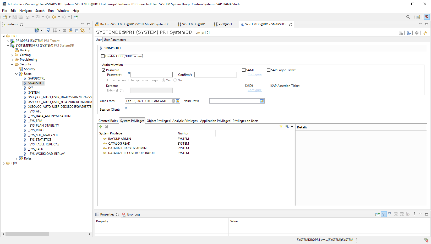The height and width of the screenshot is (244, 431).
Task: Switch to the Object Privileges tab
Action: (158, 121)
